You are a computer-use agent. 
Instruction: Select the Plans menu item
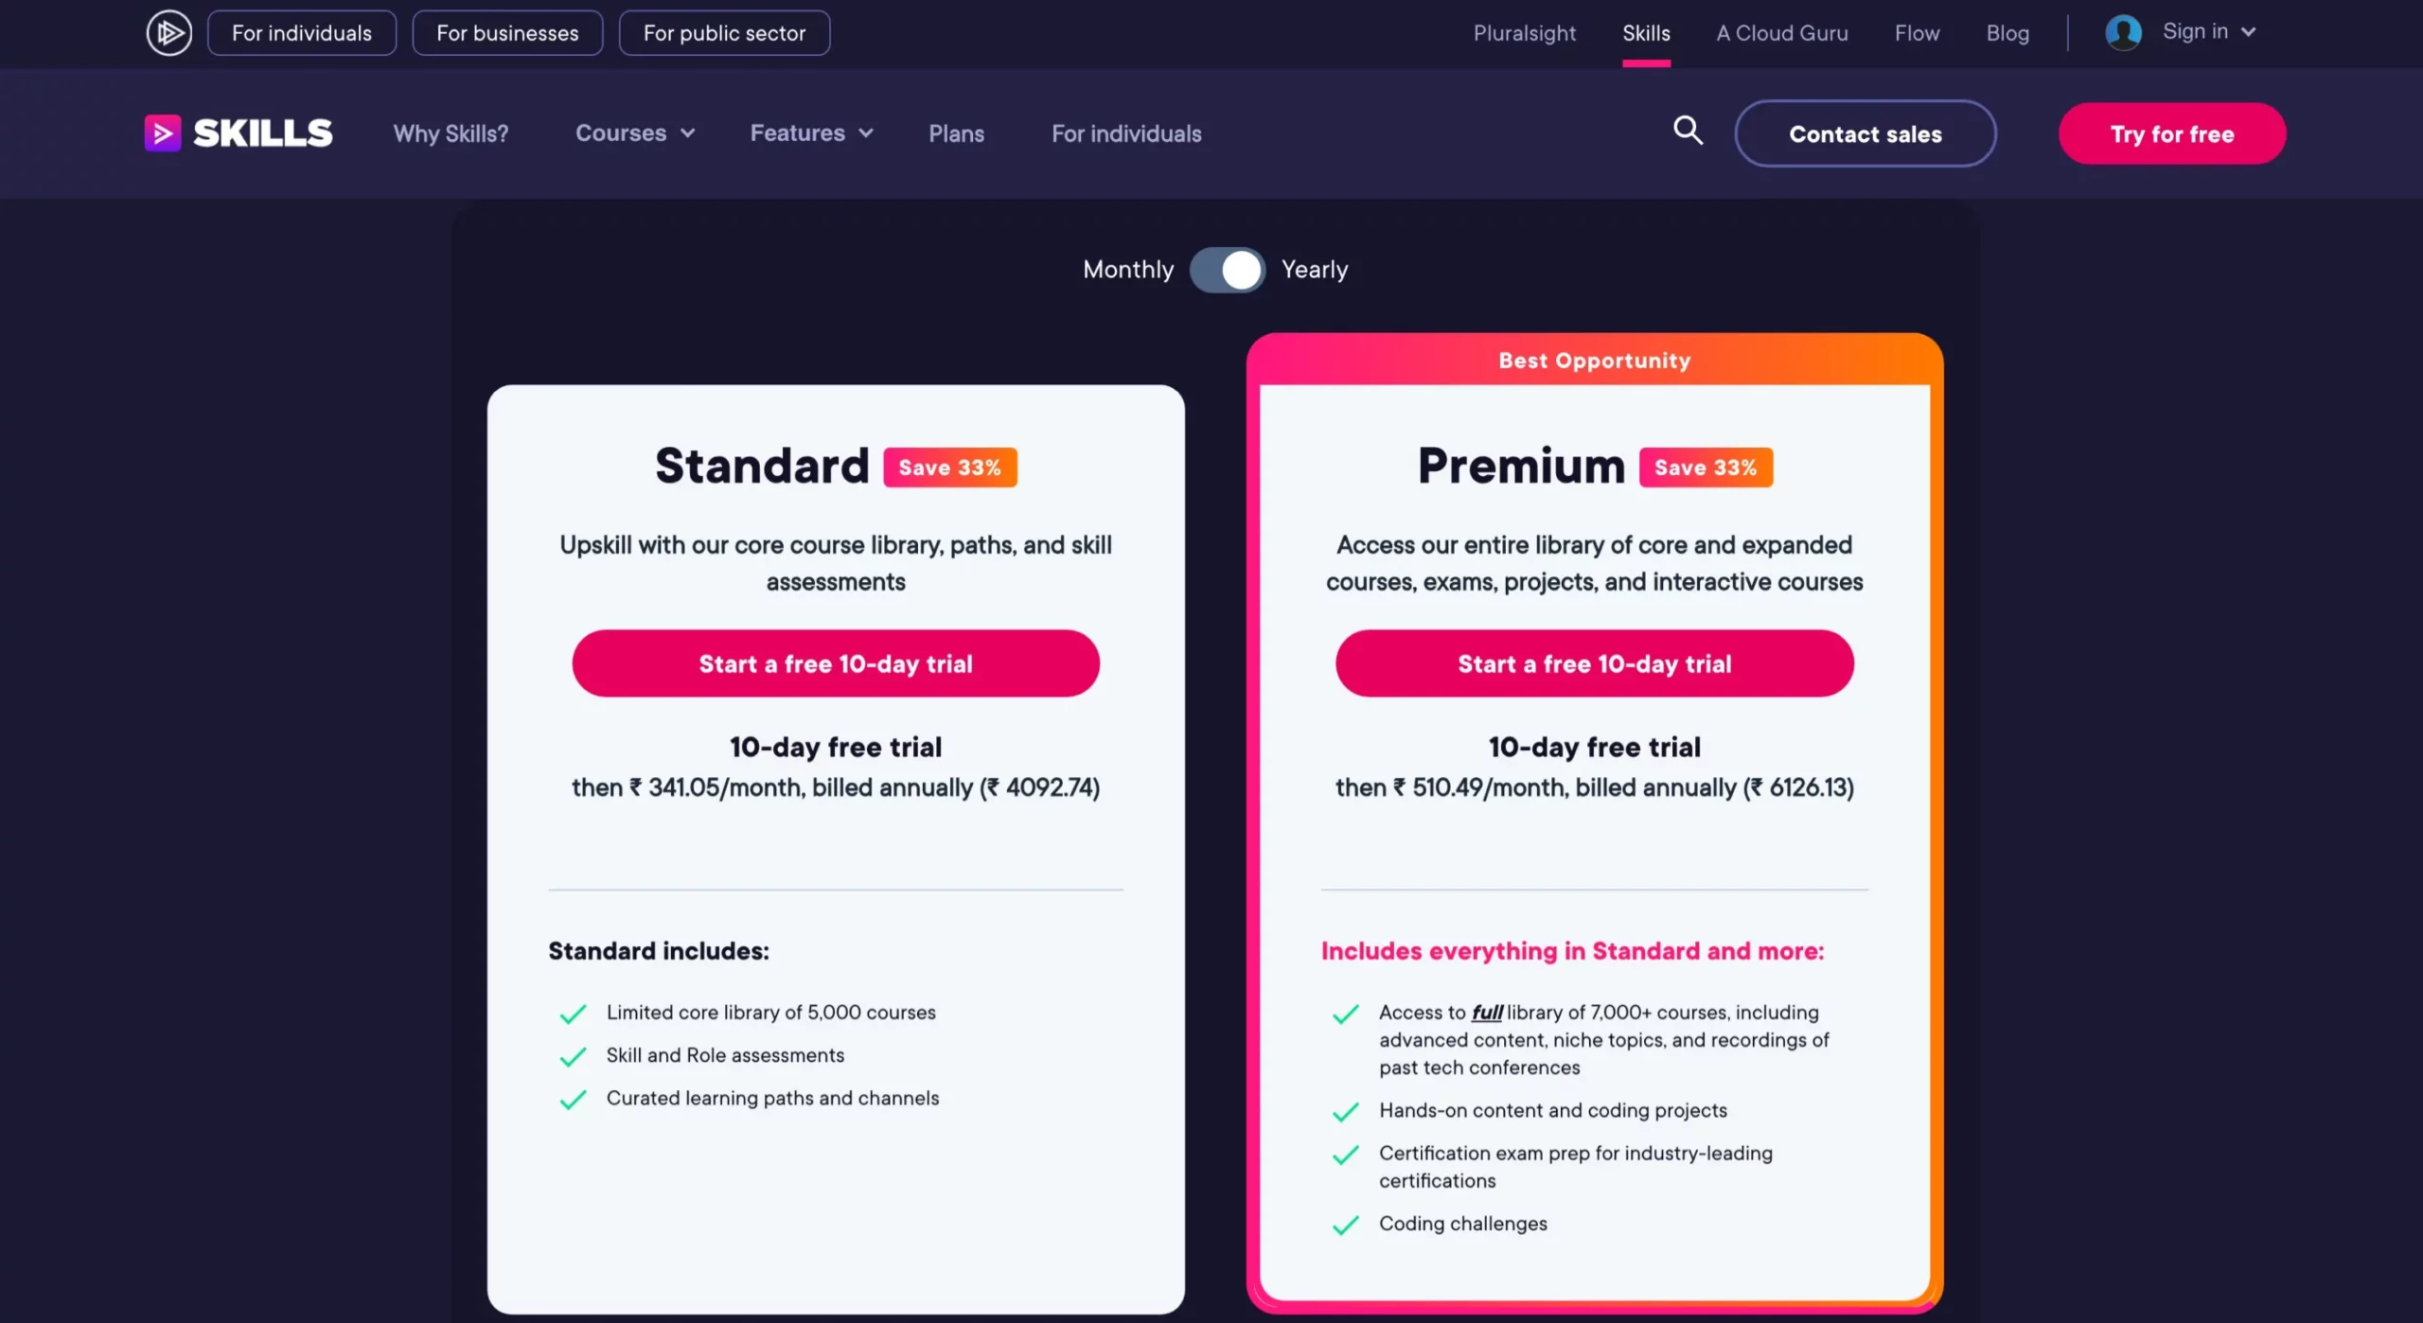[x=957, y=132]
